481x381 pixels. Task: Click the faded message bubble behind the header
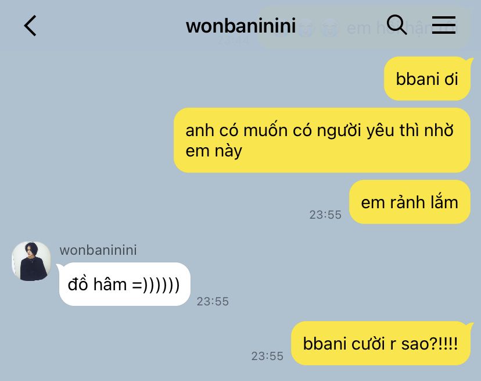[x=364, y=28]
